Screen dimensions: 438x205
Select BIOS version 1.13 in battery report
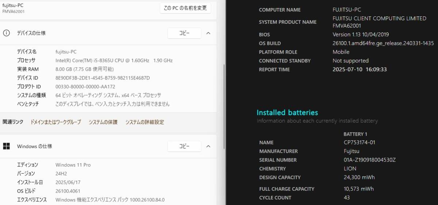point(361,35)
